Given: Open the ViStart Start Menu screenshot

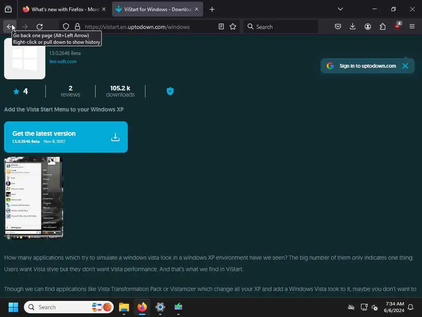Looking at the screenshot, I should (34, 198).
